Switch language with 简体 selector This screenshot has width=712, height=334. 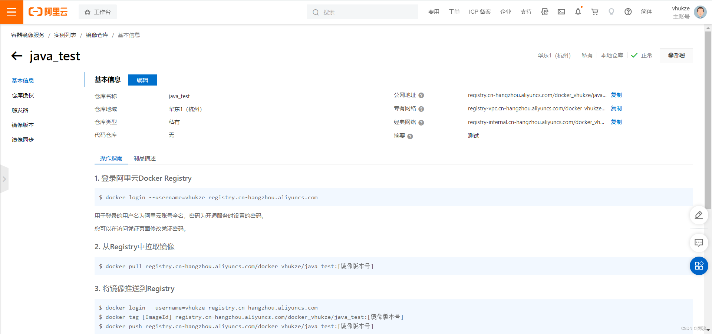pyautogui.click(x=646, y=12)
